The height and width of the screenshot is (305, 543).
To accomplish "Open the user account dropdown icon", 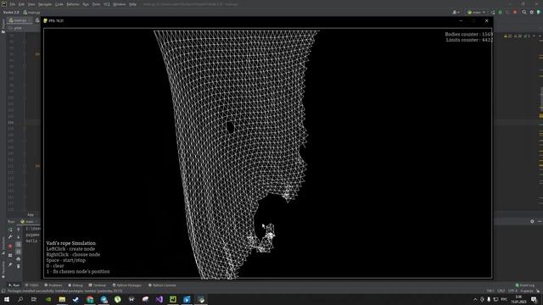I will coord(456,13).
